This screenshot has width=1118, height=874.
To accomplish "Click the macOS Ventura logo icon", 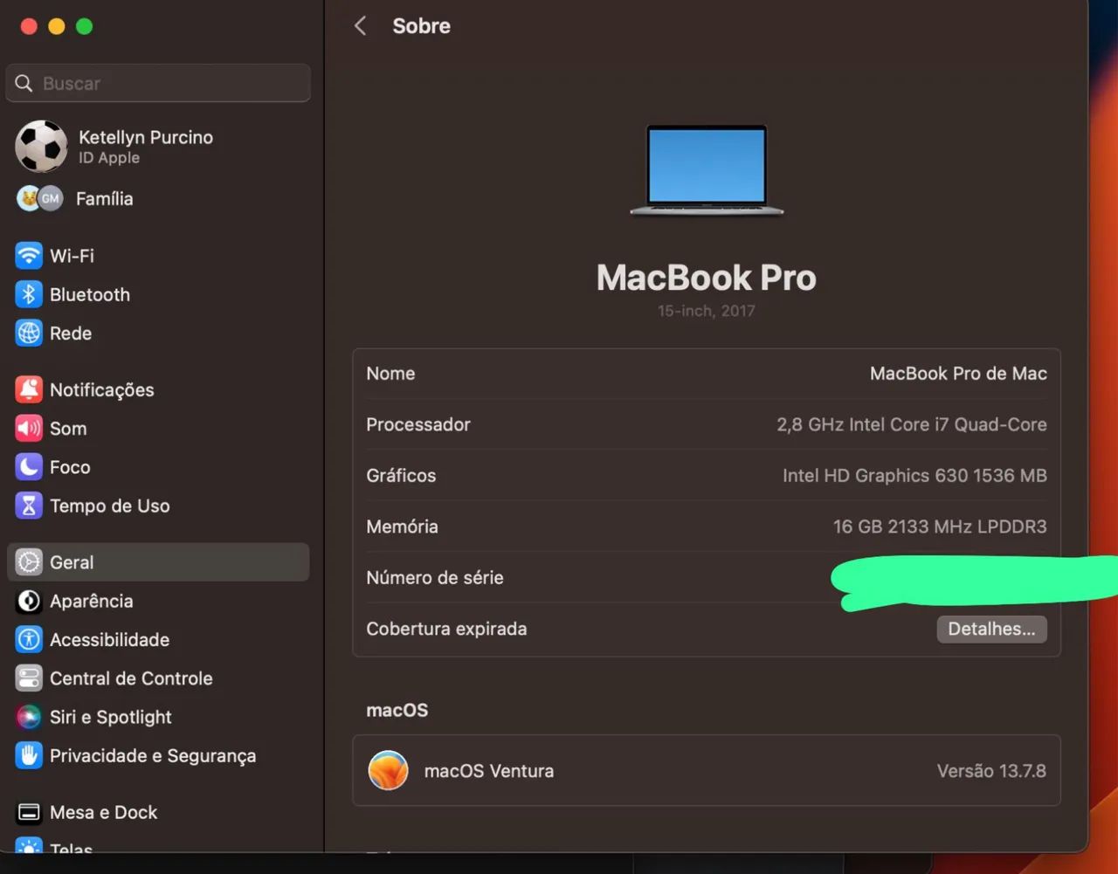I will (389, 770).
